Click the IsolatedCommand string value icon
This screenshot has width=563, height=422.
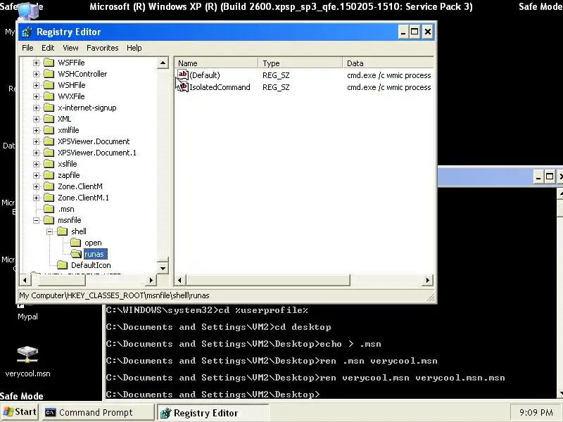click(183, 87)
